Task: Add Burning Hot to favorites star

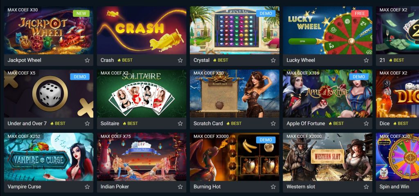Action: click(273, 187)
